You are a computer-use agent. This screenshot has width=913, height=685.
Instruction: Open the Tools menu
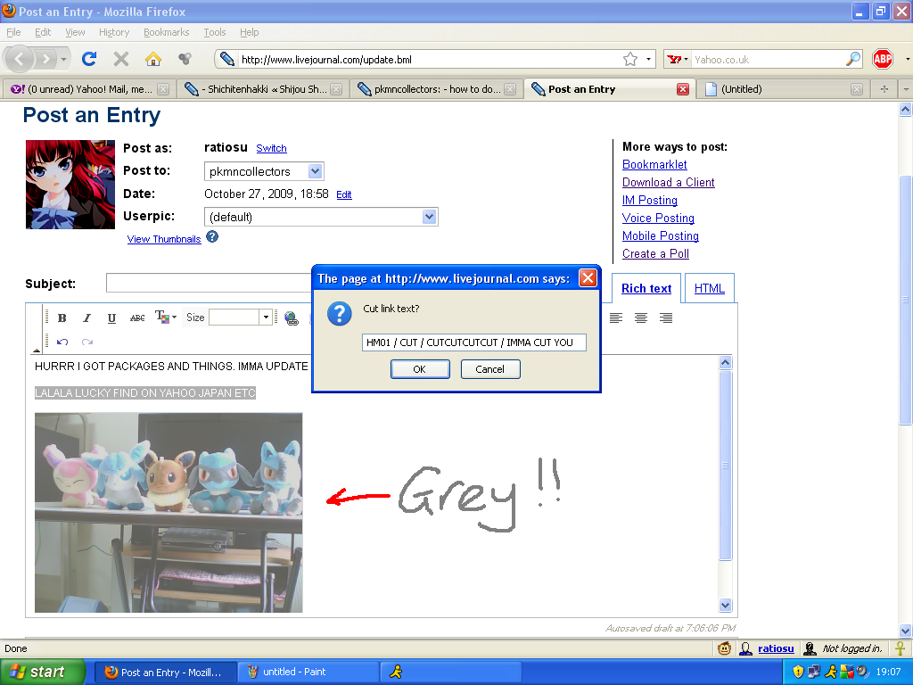(214, 32)
